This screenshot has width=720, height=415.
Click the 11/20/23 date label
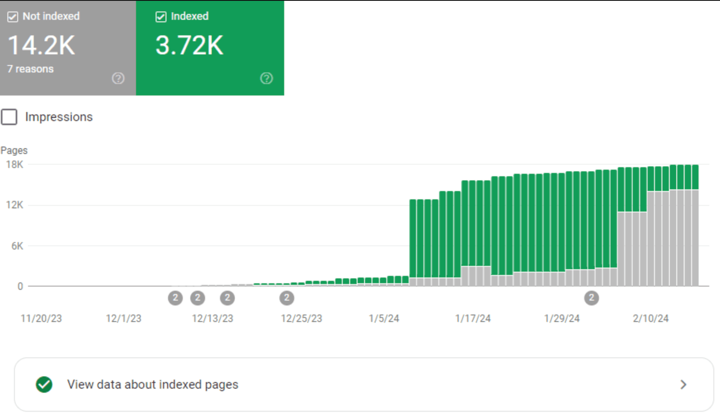(41, 318)
